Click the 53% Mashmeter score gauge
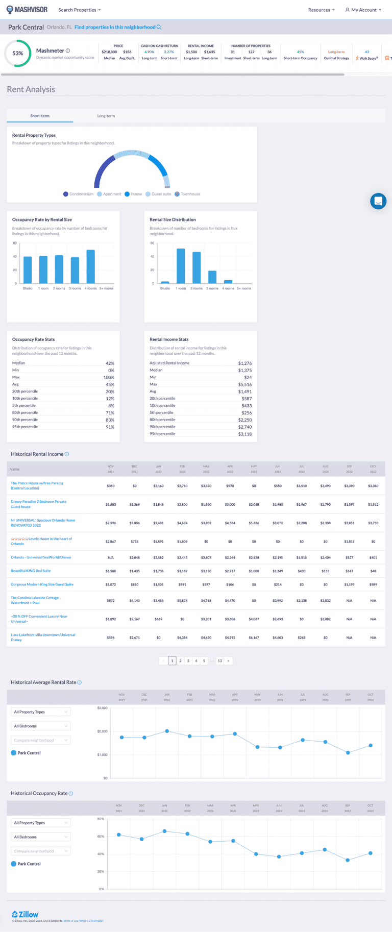The width and height of the screenshot is (392, 932). tap(18, 53)
